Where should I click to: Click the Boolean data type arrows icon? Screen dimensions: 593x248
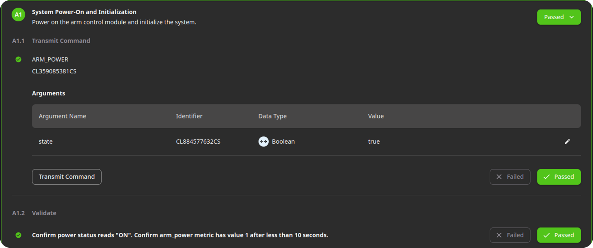click(263, 142)
